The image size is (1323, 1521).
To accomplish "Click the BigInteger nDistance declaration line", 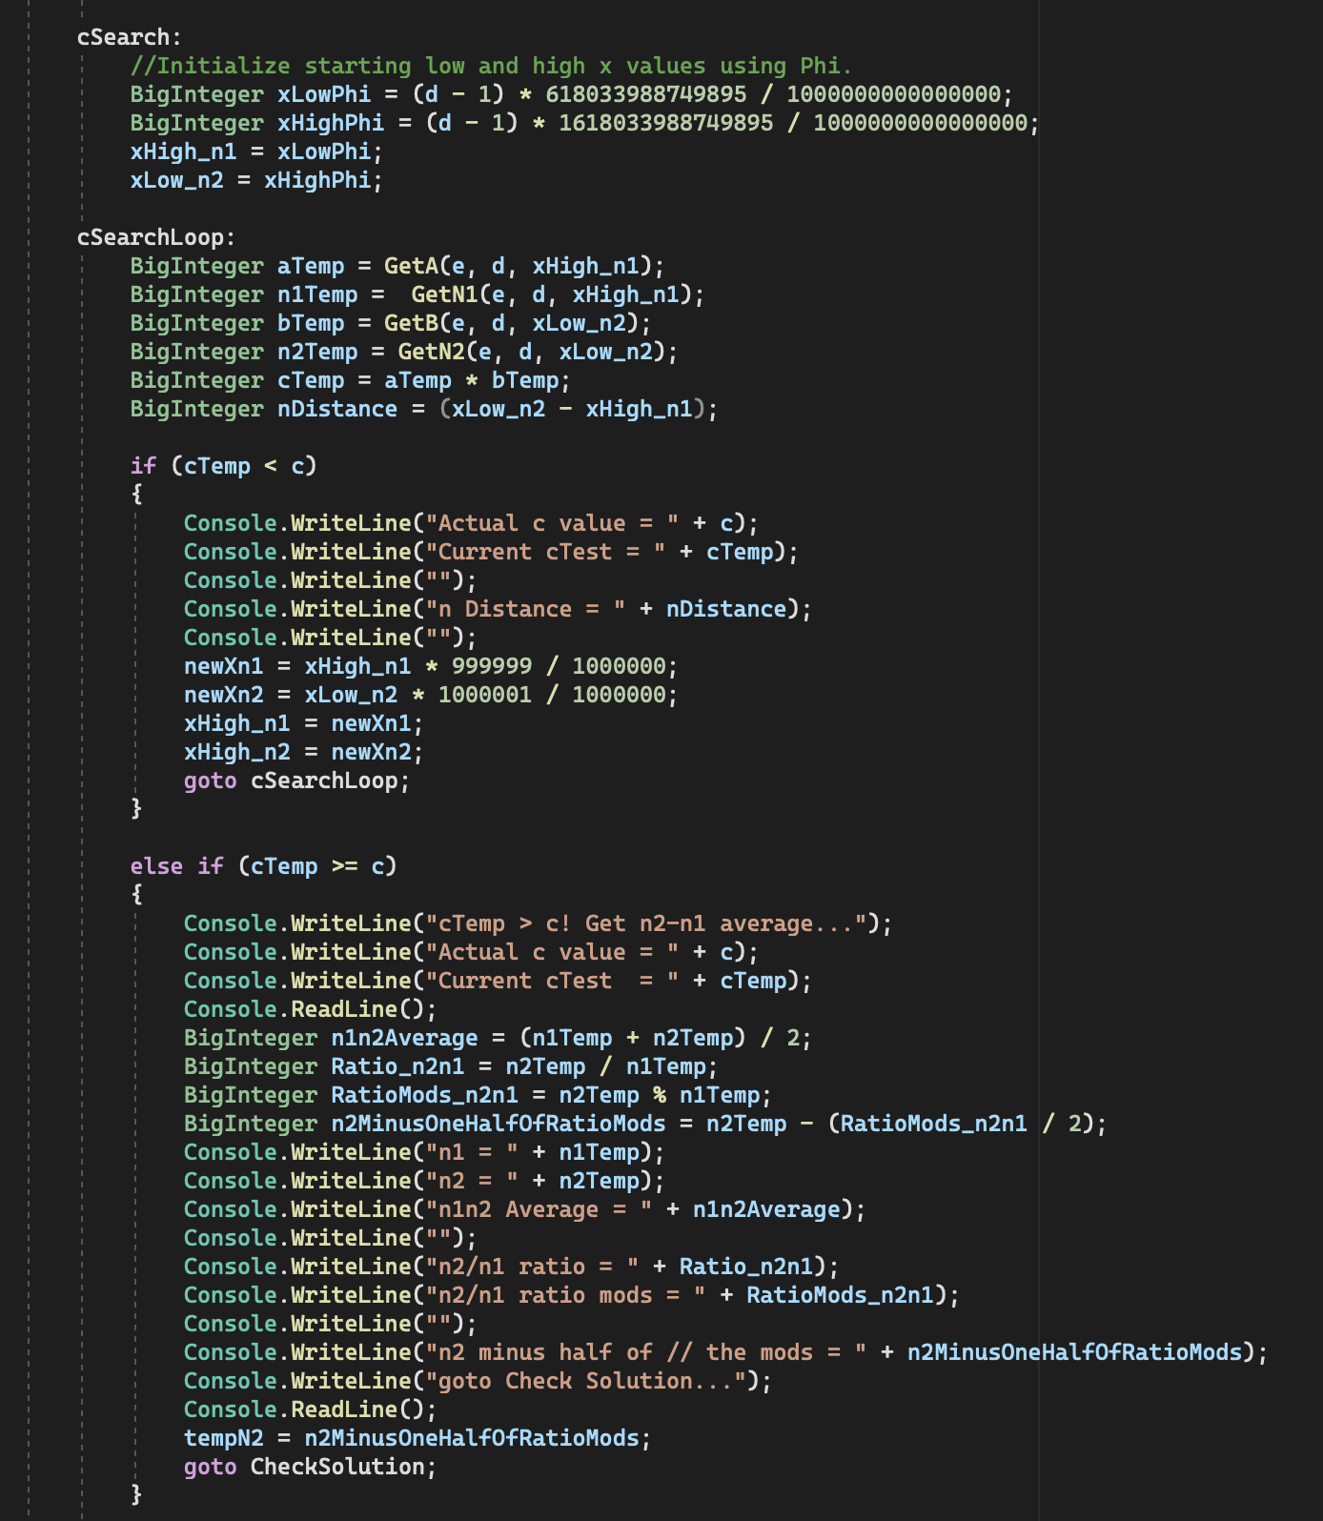I will [424, 409].
